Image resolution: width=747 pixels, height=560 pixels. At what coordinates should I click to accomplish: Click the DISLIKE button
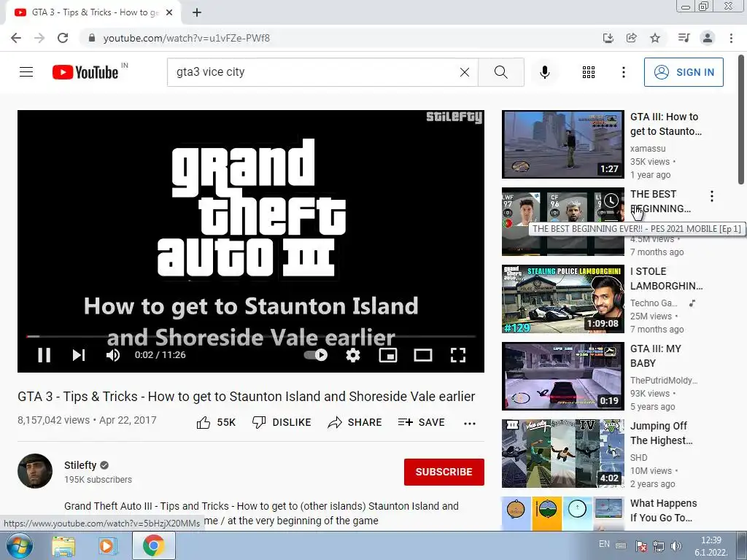click(x=282, y=422)
